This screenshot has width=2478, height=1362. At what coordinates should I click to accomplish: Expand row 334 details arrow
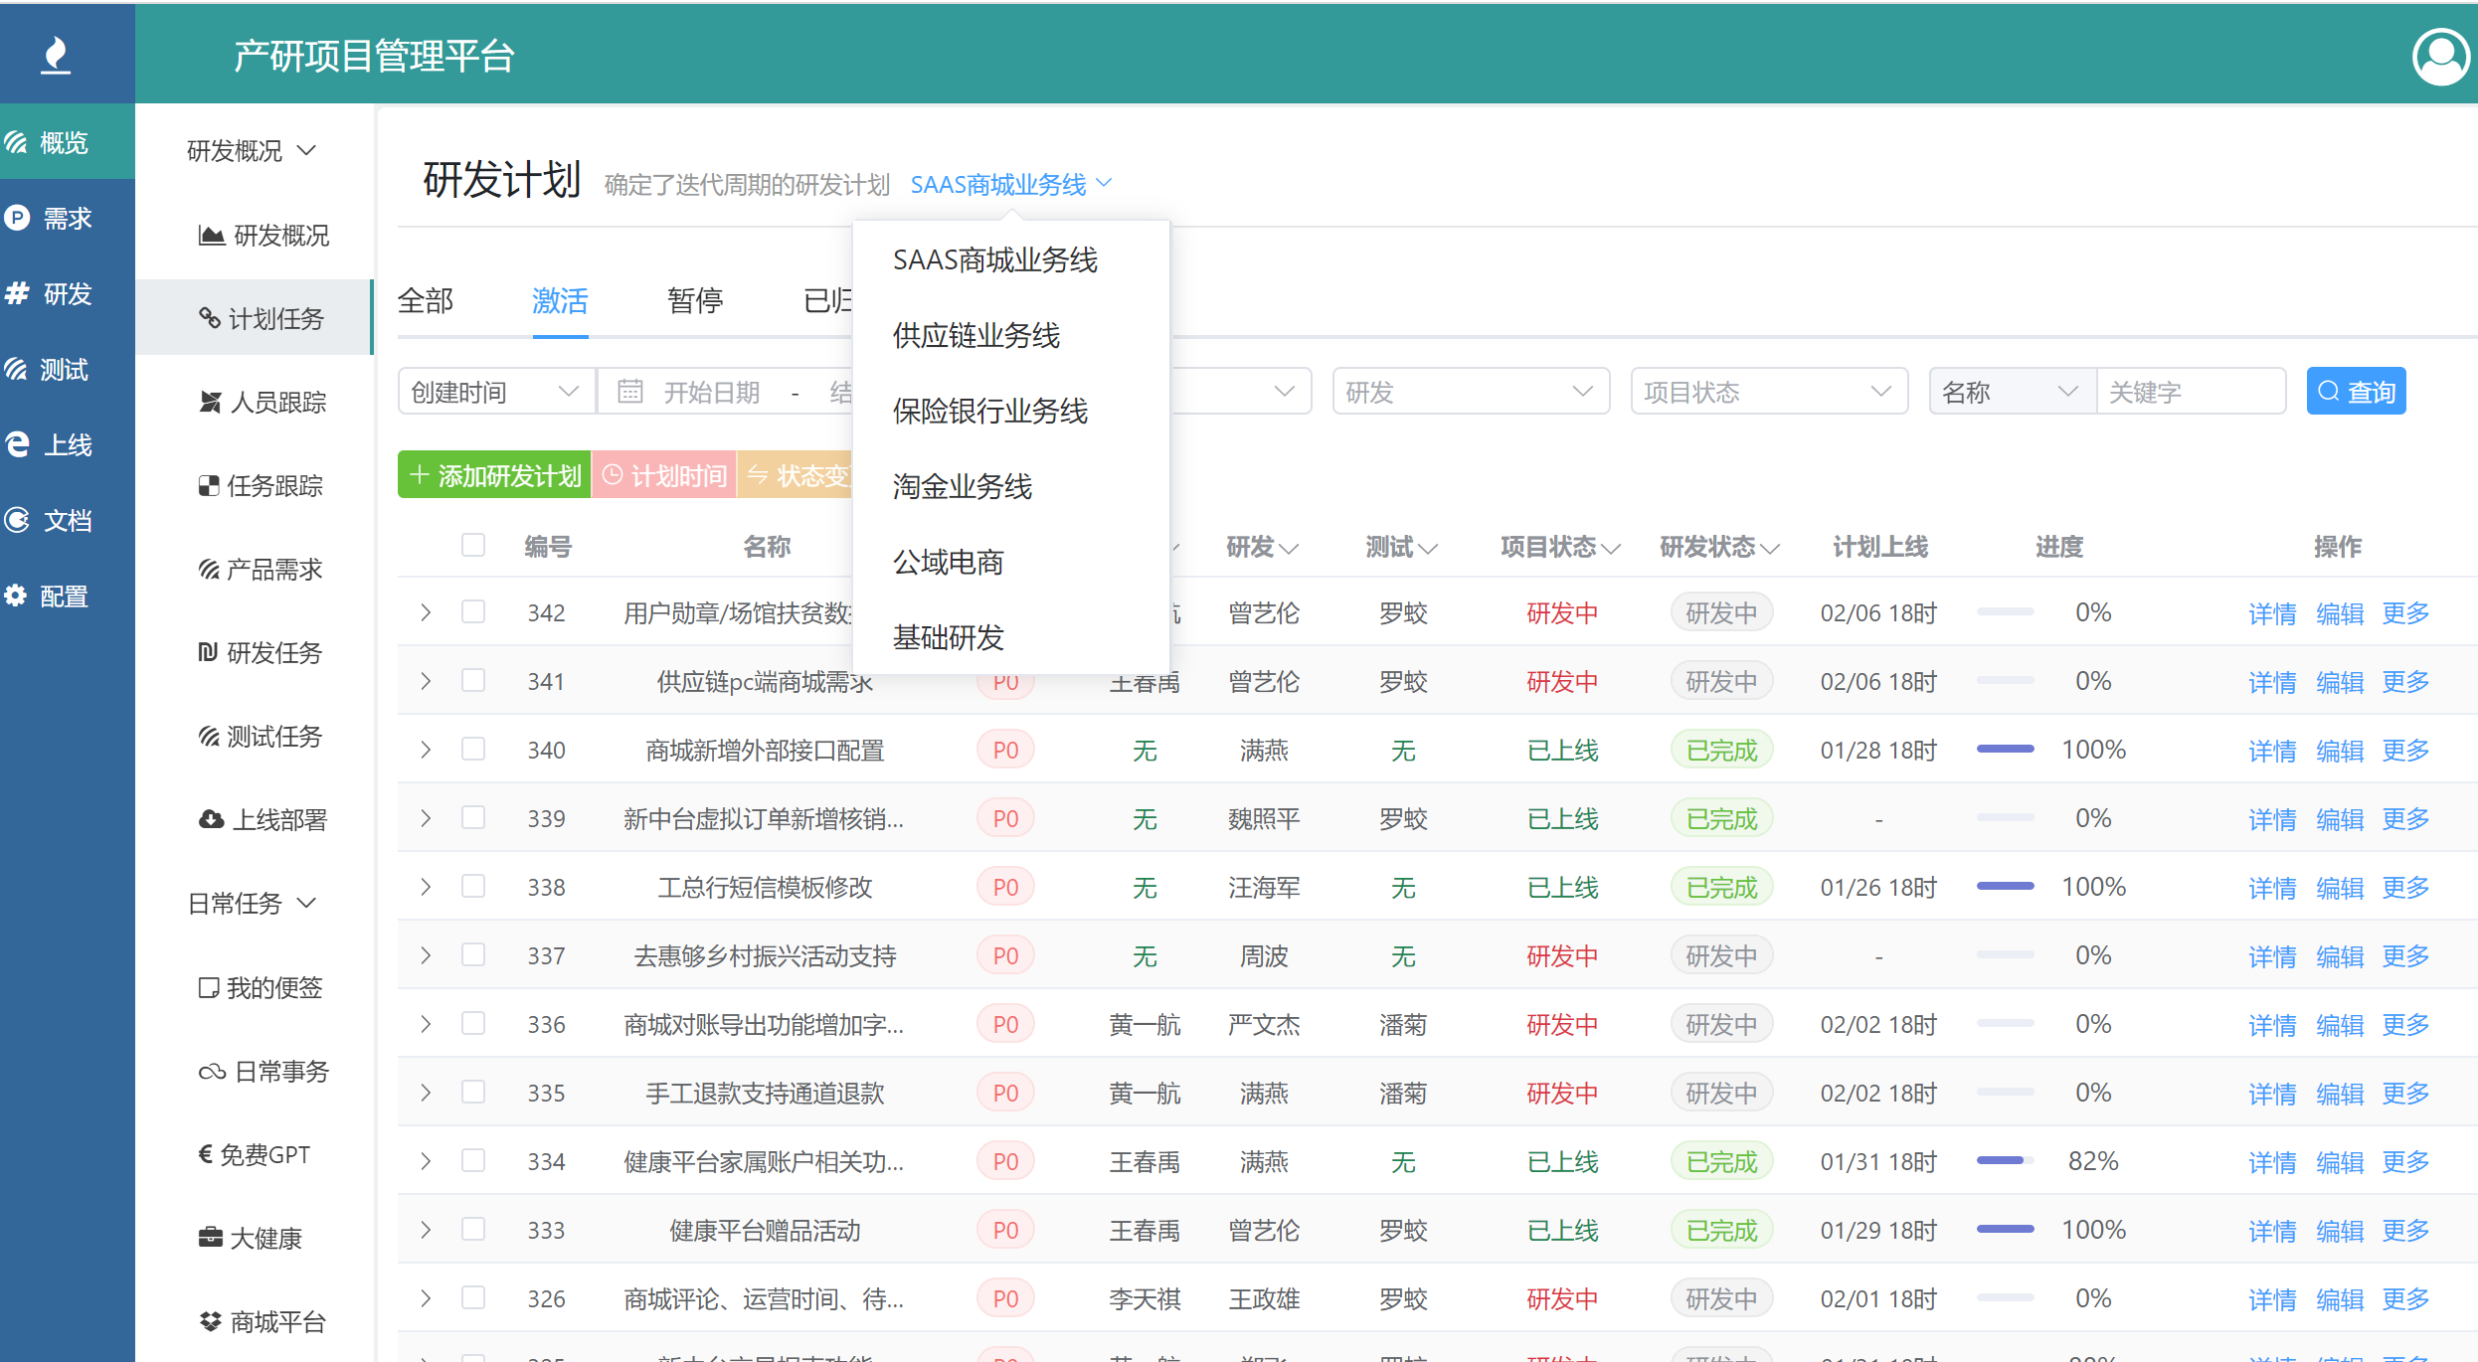coord(426,1161)
